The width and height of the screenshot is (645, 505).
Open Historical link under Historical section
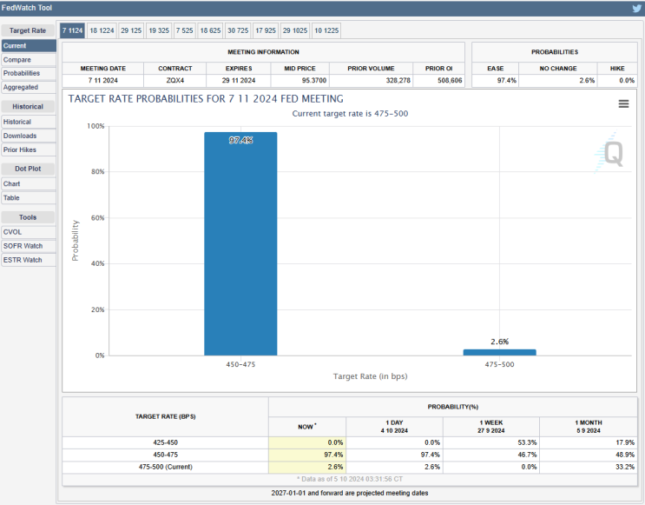tap(29, 122)
